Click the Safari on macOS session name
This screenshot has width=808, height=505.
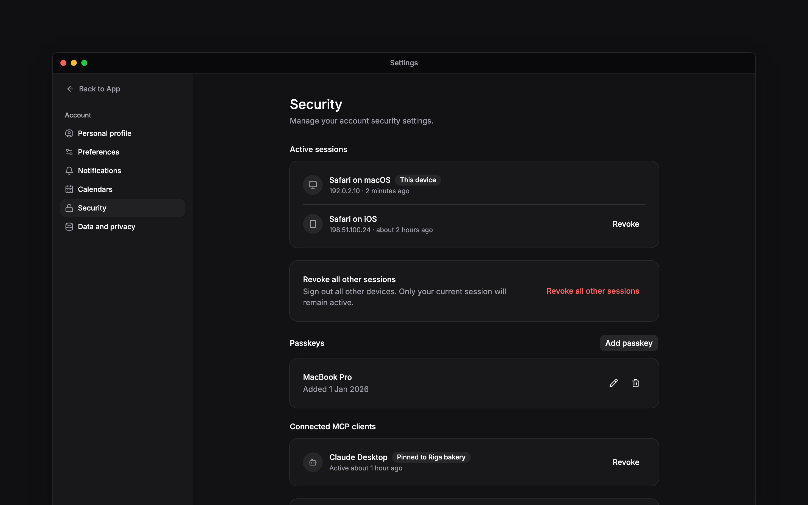pyautogui.click(x=360, y=180)
